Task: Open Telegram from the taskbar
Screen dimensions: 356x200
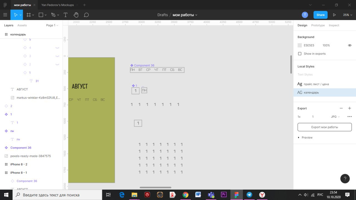Action: 249,195
